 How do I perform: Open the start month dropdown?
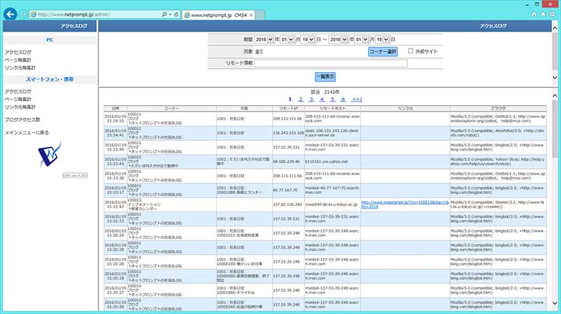(x=288, y=39)
